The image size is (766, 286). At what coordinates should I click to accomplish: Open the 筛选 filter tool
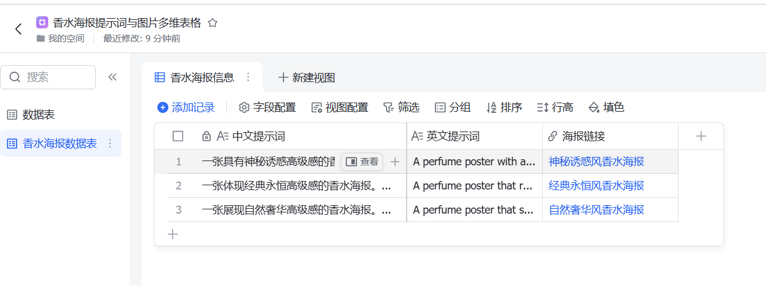(401, 107)
